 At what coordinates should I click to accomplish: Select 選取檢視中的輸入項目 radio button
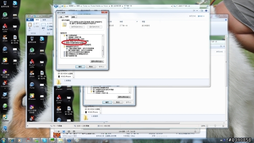click(x=67, y=39)
